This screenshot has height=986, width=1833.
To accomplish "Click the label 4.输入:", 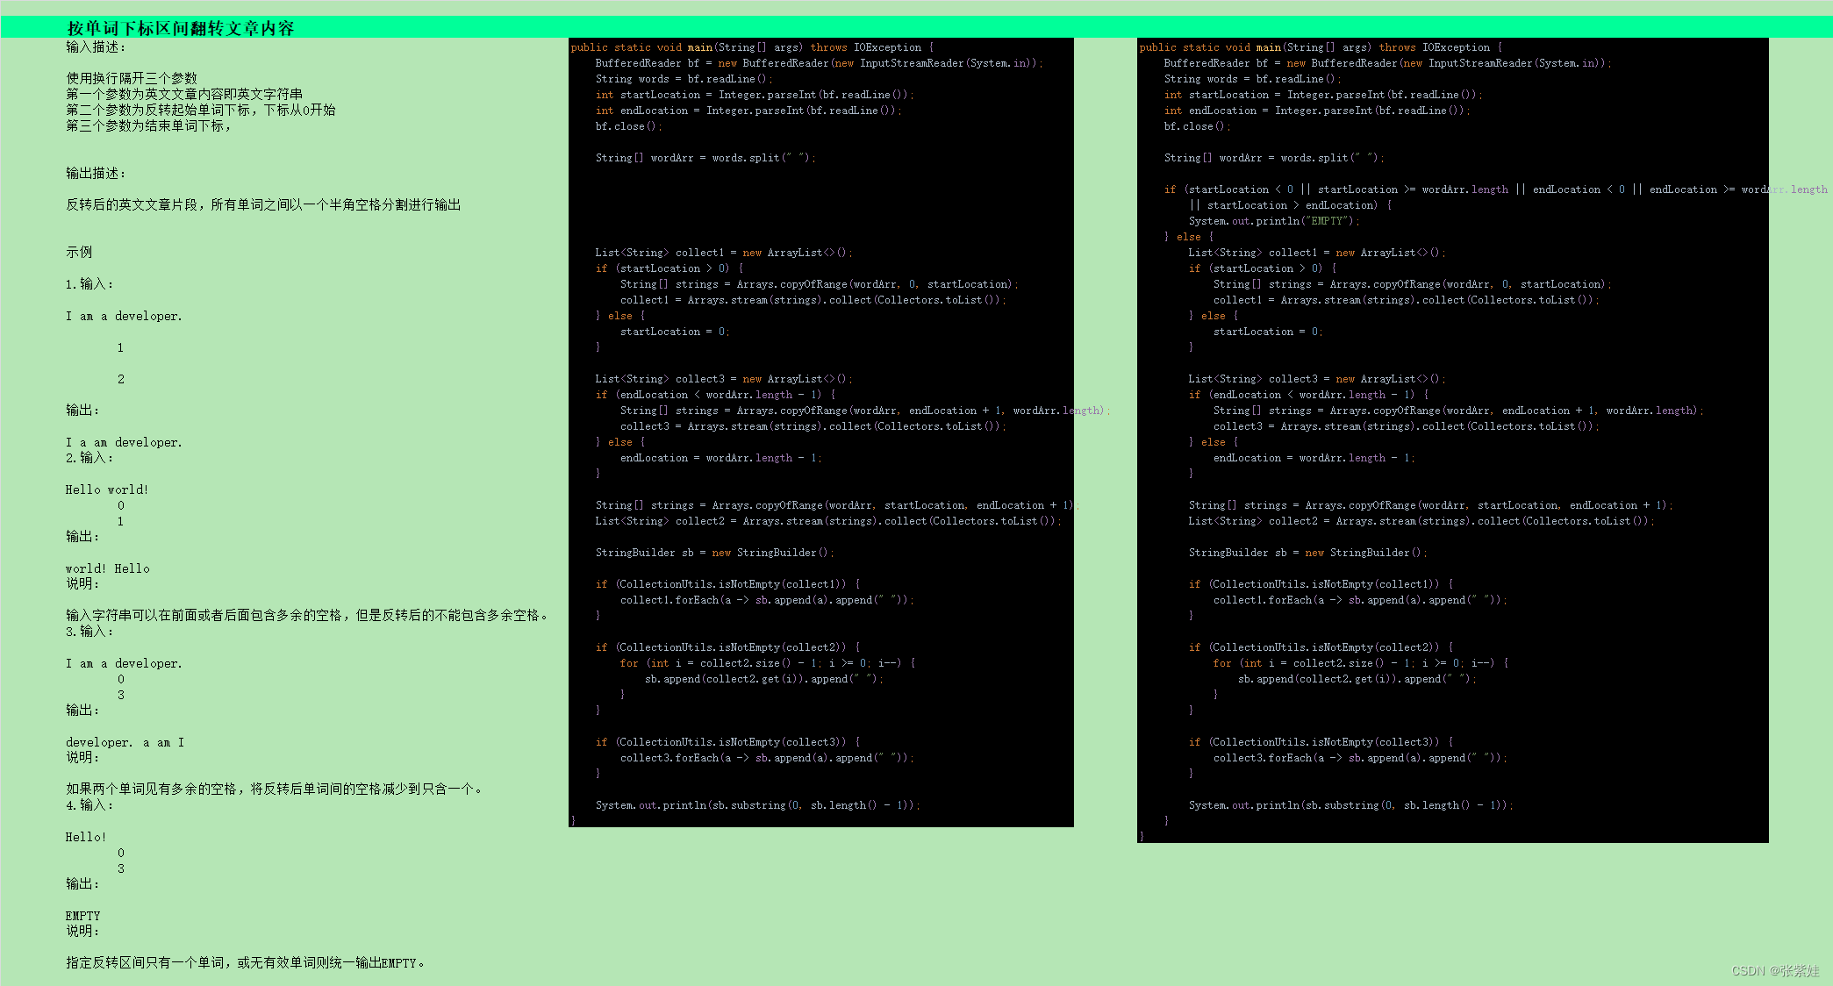I will pyautogui.click(x=90, y=805).
